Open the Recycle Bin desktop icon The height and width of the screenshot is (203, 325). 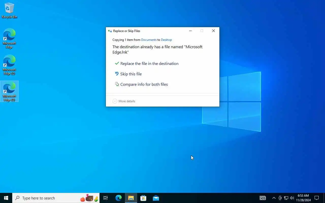point(9,10)
